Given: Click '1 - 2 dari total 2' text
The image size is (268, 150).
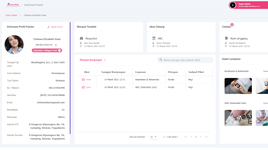Looking at the screenshot, I should click(171, 137).
